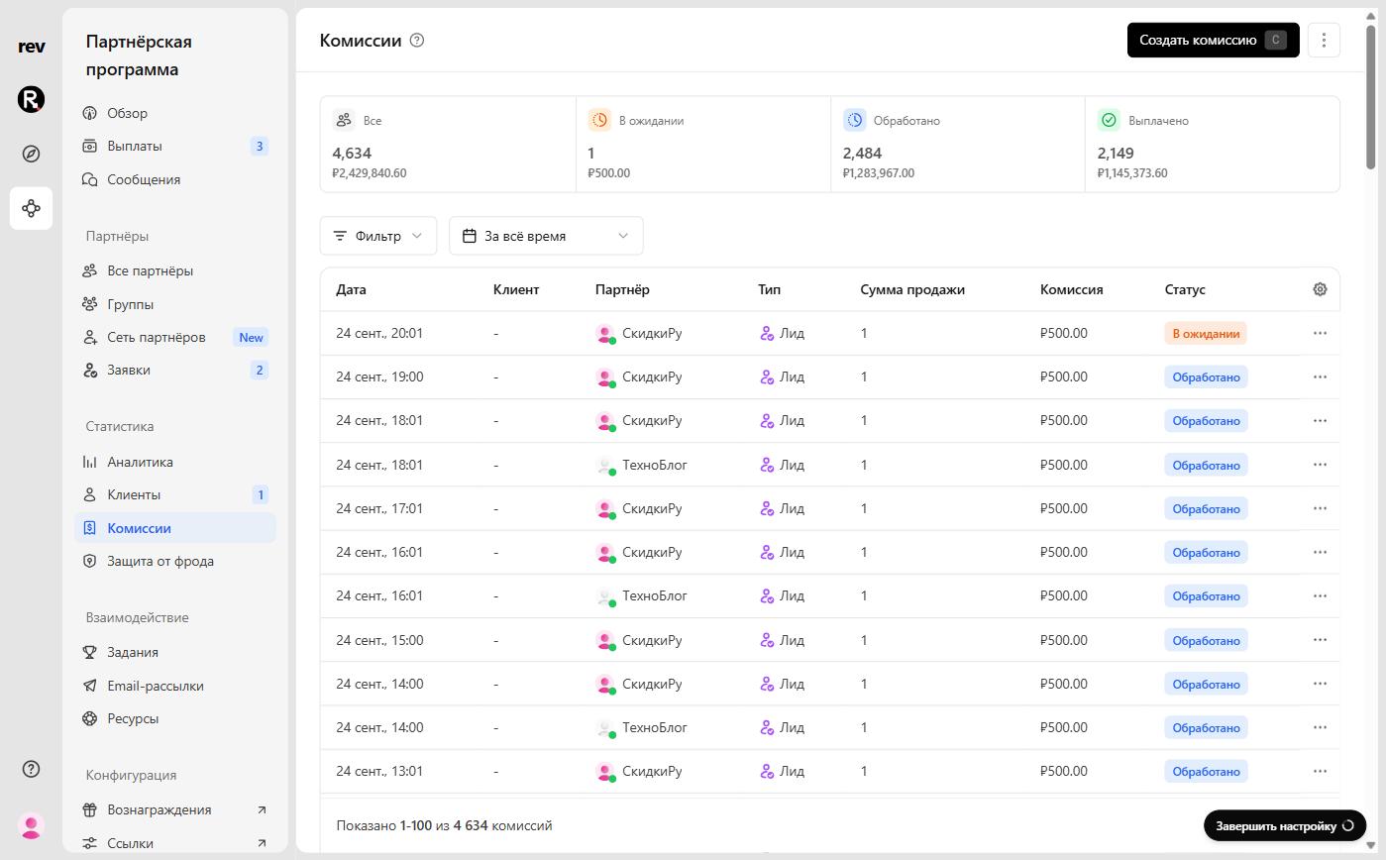Expand the Фильтр dropdown
Image resolution: width=1386 pixels, height=860 pixels.
point(378,236)
